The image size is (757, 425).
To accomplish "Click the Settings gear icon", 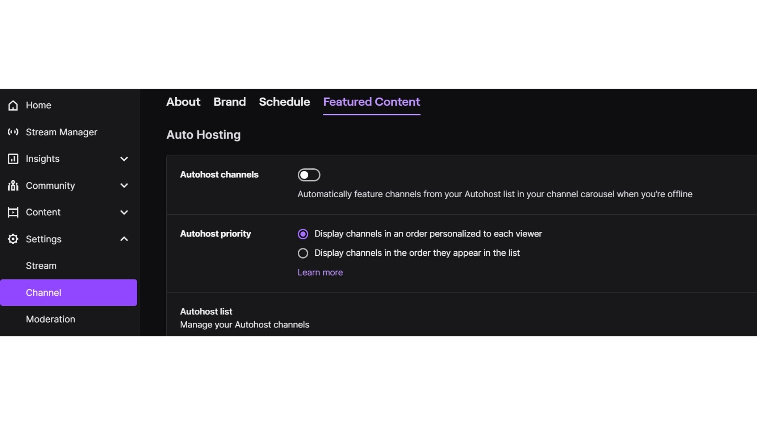I will (x=13, y=239).
